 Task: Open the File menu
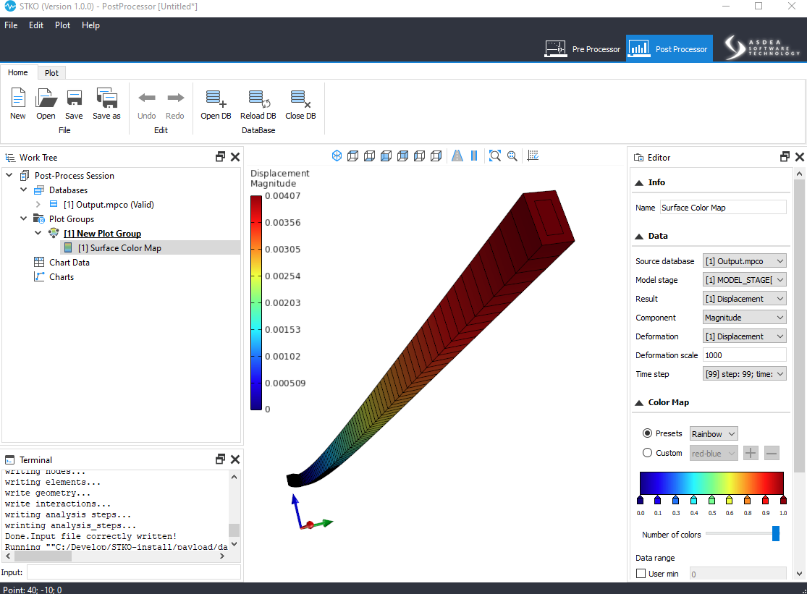tap(11, 25)
